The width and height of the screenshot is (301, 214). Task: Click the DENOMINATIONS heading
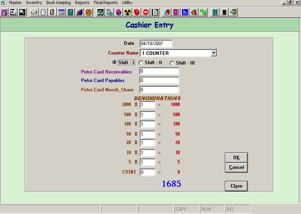157,98
